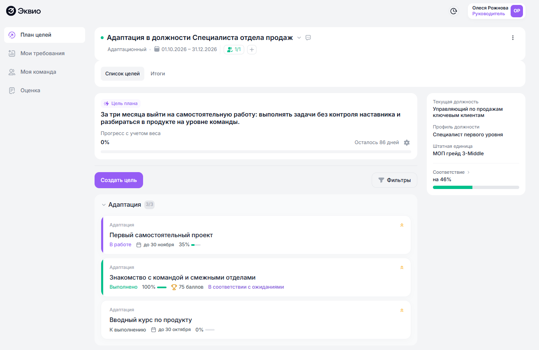Click the ОР user avatar

pos(517,11)
